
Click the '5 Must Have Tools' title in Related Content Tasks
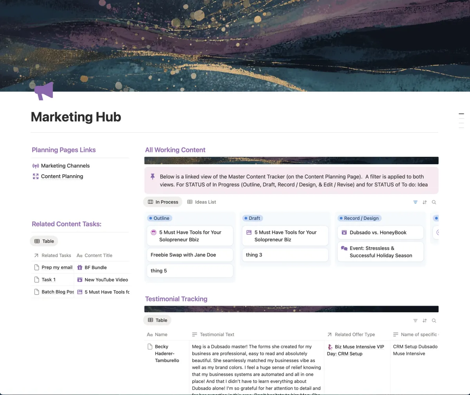[107, 292]
